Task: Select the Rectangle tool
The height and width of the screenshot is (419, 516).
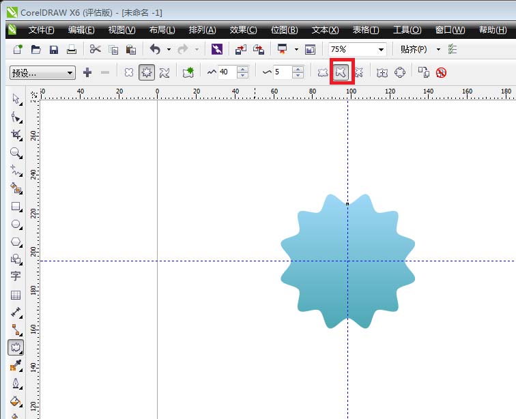Action: [16, 206]
